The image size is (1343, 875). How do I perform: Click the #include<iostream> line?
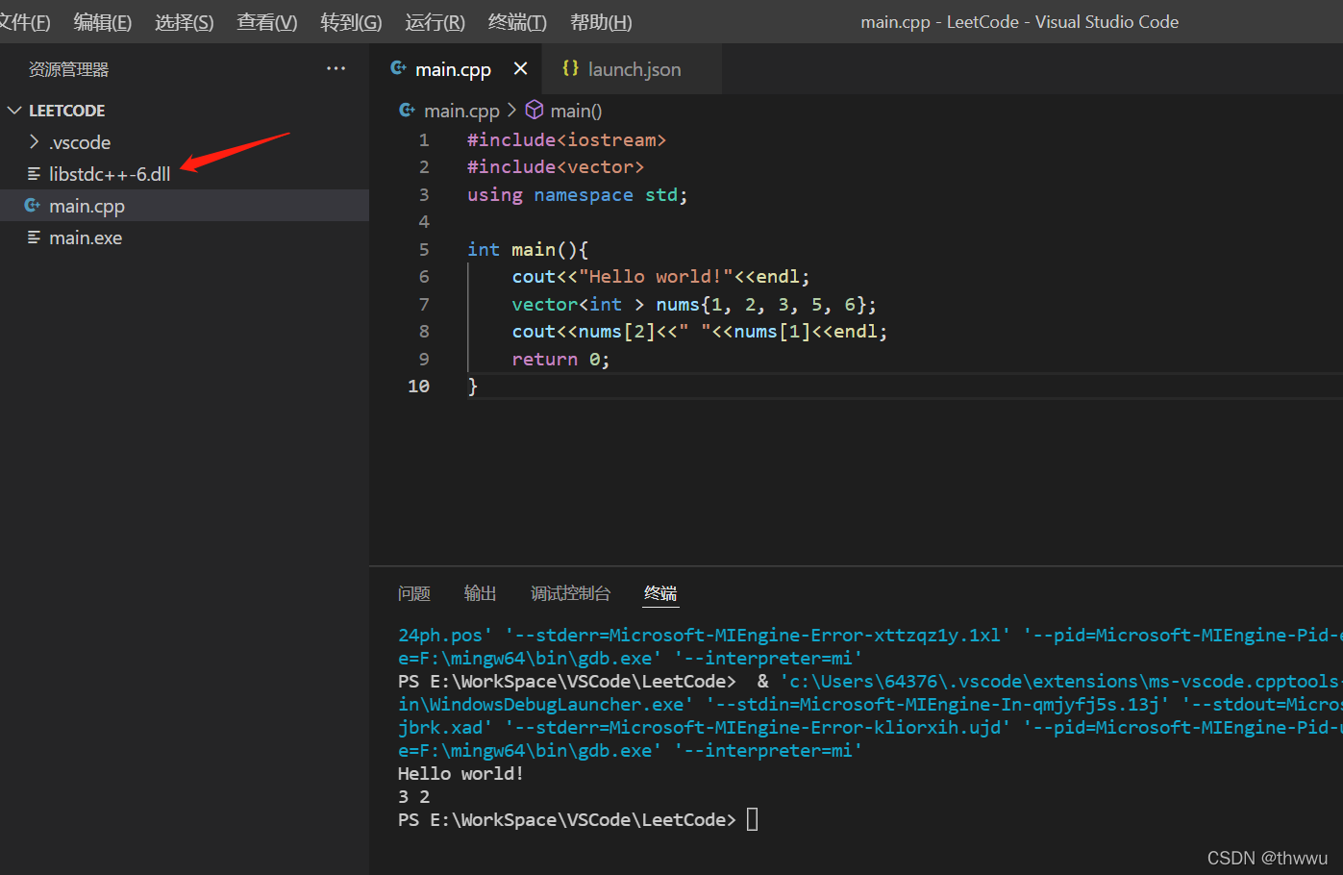(x=566, y=139)
